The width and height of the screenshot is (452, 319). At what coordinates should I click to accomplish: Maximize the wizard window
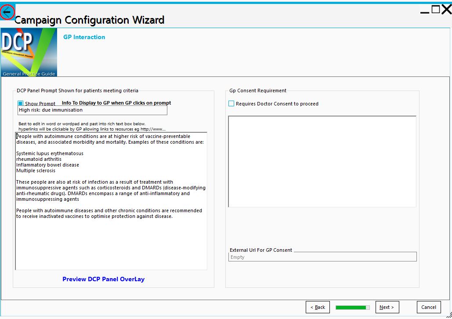pos(435,10)
